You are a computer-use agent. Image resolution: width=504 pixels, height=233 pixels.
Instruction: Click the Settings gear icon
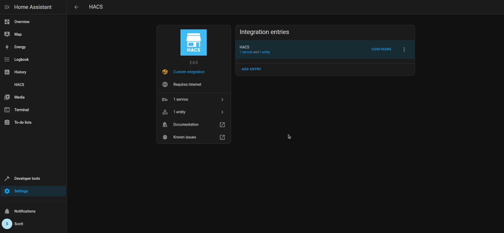(x=7, y=191)
